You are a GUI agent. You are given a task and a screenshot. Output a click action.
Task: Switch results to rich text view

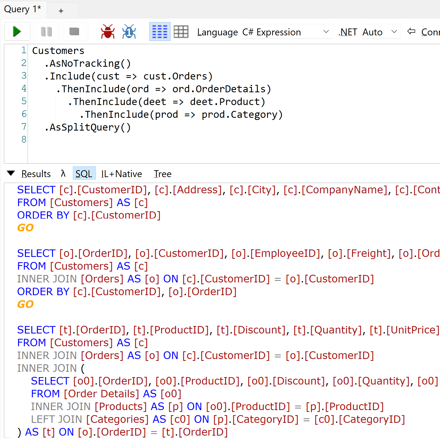[160, 32]
